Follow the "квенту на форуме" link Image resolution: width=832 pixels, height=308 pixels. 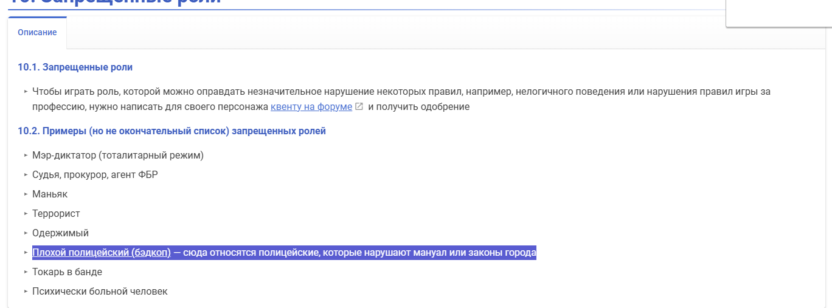311,107
